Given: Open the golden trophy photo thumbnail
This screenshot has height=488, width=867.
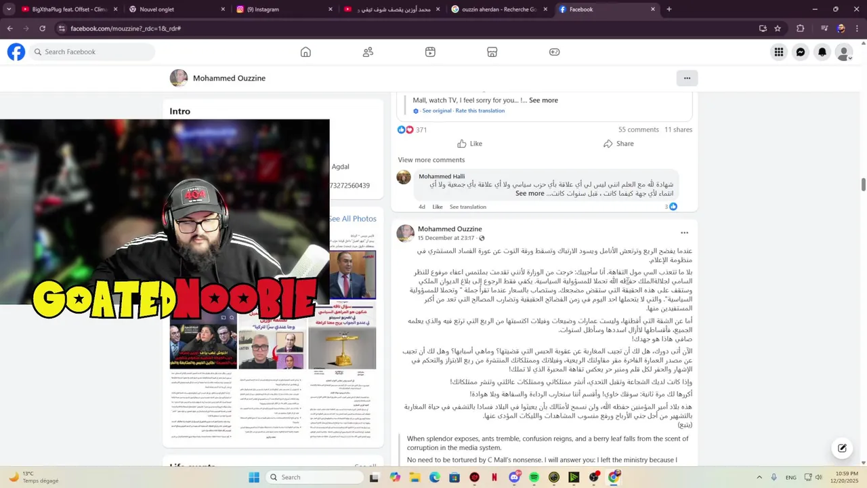Looking at the screenshot, I should tap(342, 338).
